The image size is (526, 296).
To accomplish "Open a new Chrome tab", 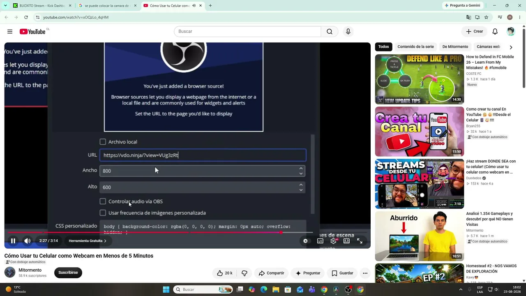I will (x=210, y=6).
